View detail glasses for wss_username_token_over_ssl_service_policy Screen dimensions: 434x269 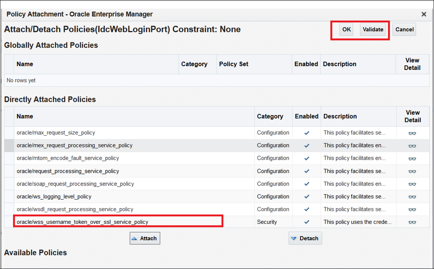(x=412, y=222)
